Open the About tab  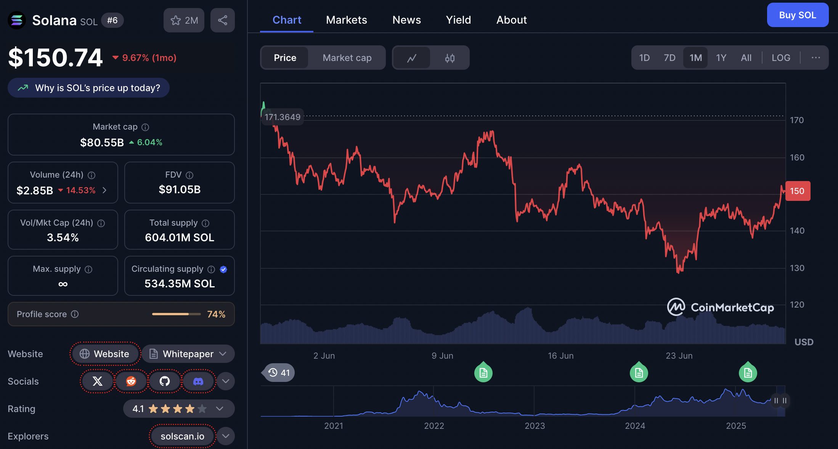[512, 20]
